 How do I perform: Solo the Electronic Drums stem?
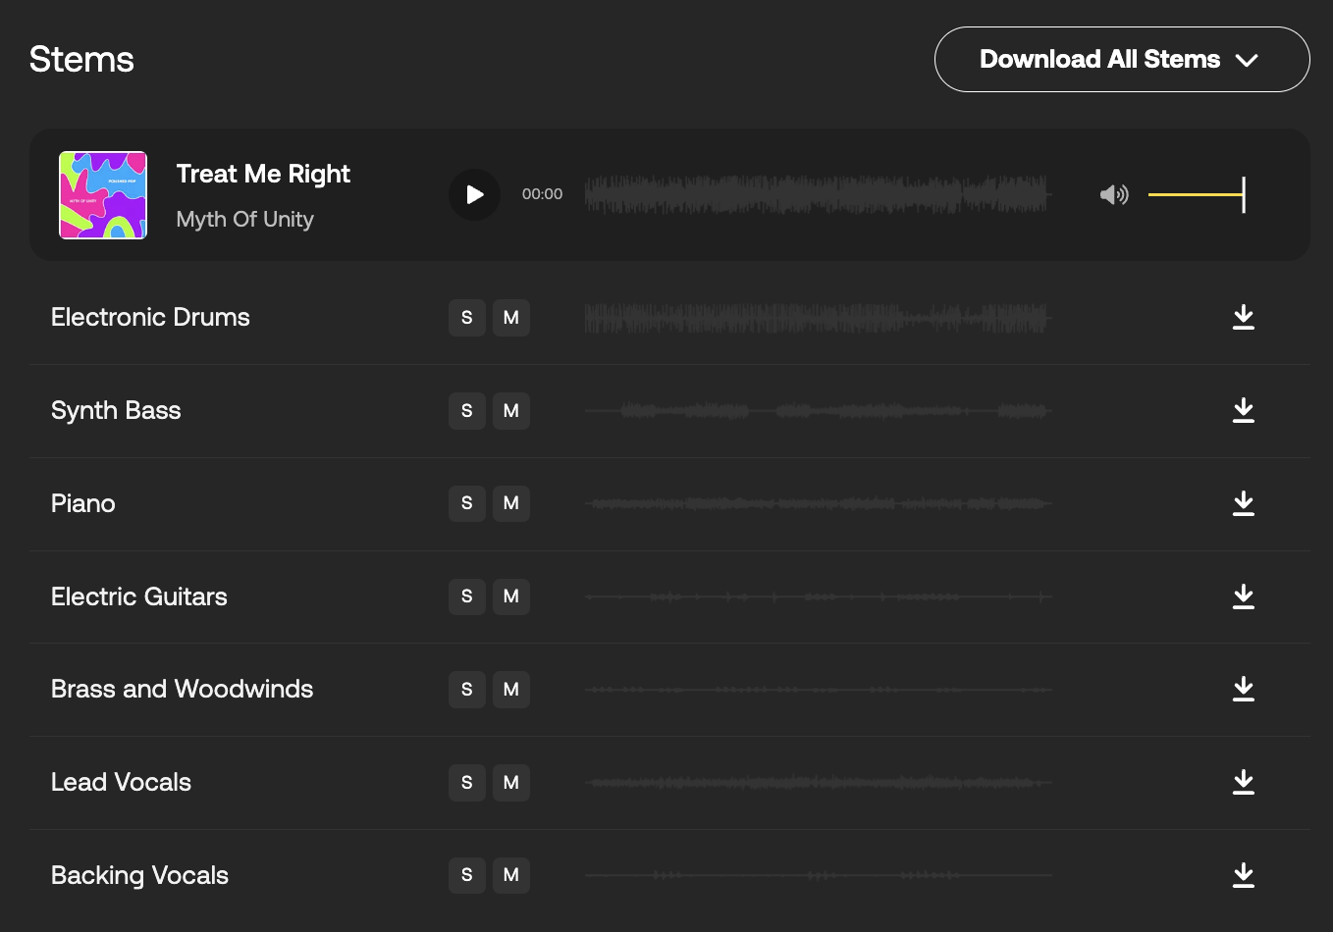coord(467,318)
